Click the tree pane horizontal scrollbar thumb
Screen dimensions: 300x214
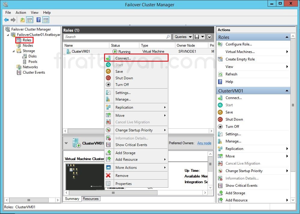29,200
